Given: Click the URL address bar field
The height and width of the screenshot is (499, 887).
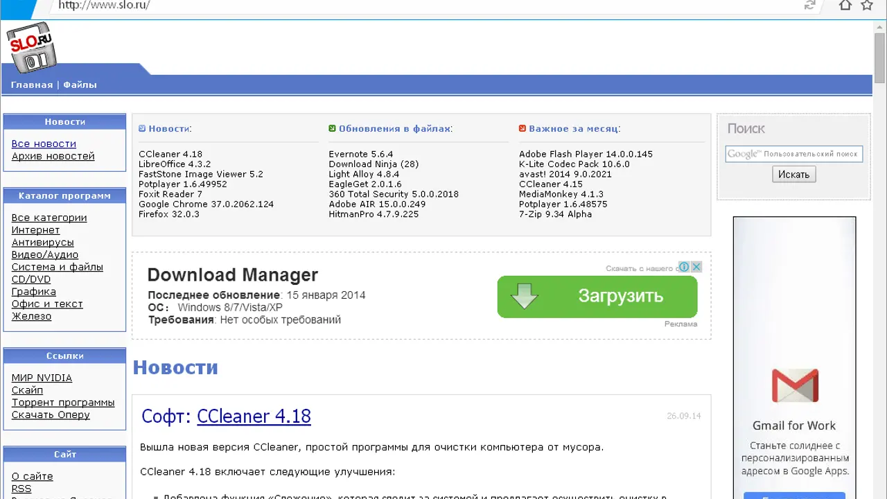Looking at the screenshot, I should click(416, 6).
